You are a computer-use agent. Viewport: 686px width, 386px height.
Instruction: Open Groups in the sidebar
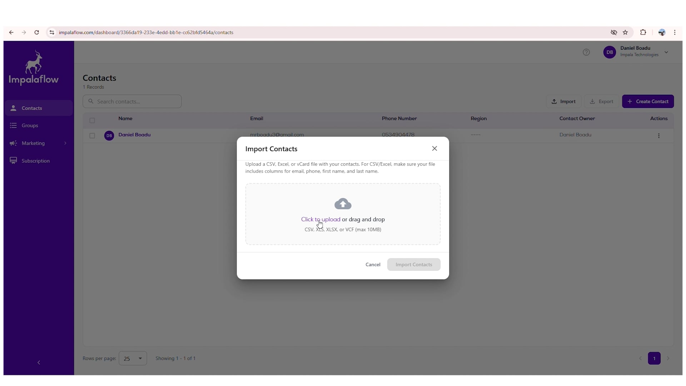point(30,125)
